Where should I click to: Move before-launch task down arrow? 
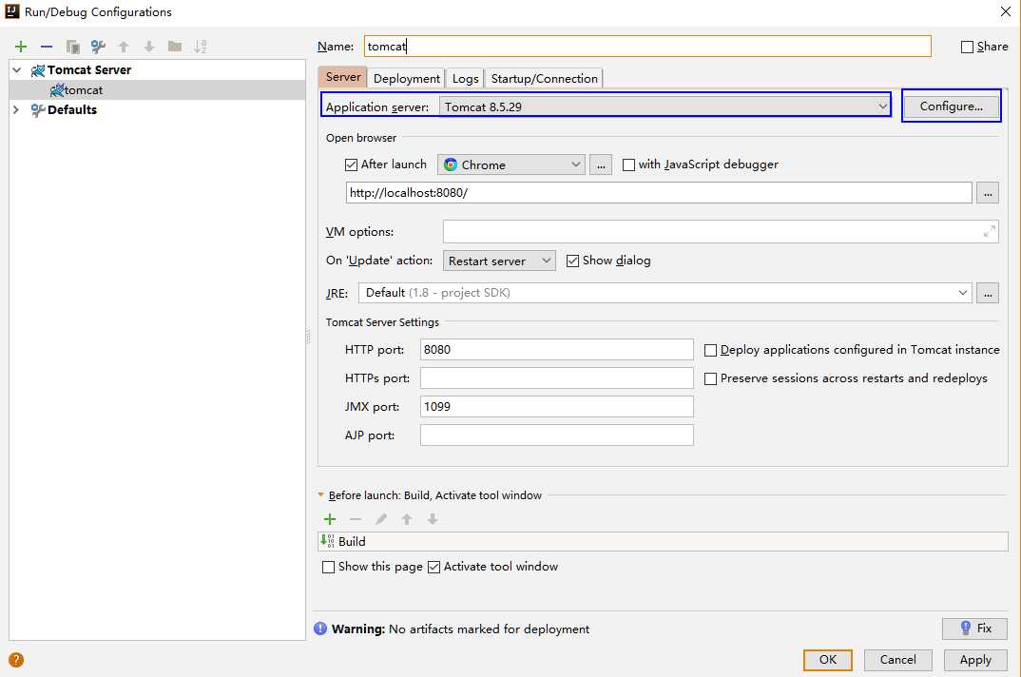click(433, 519)
